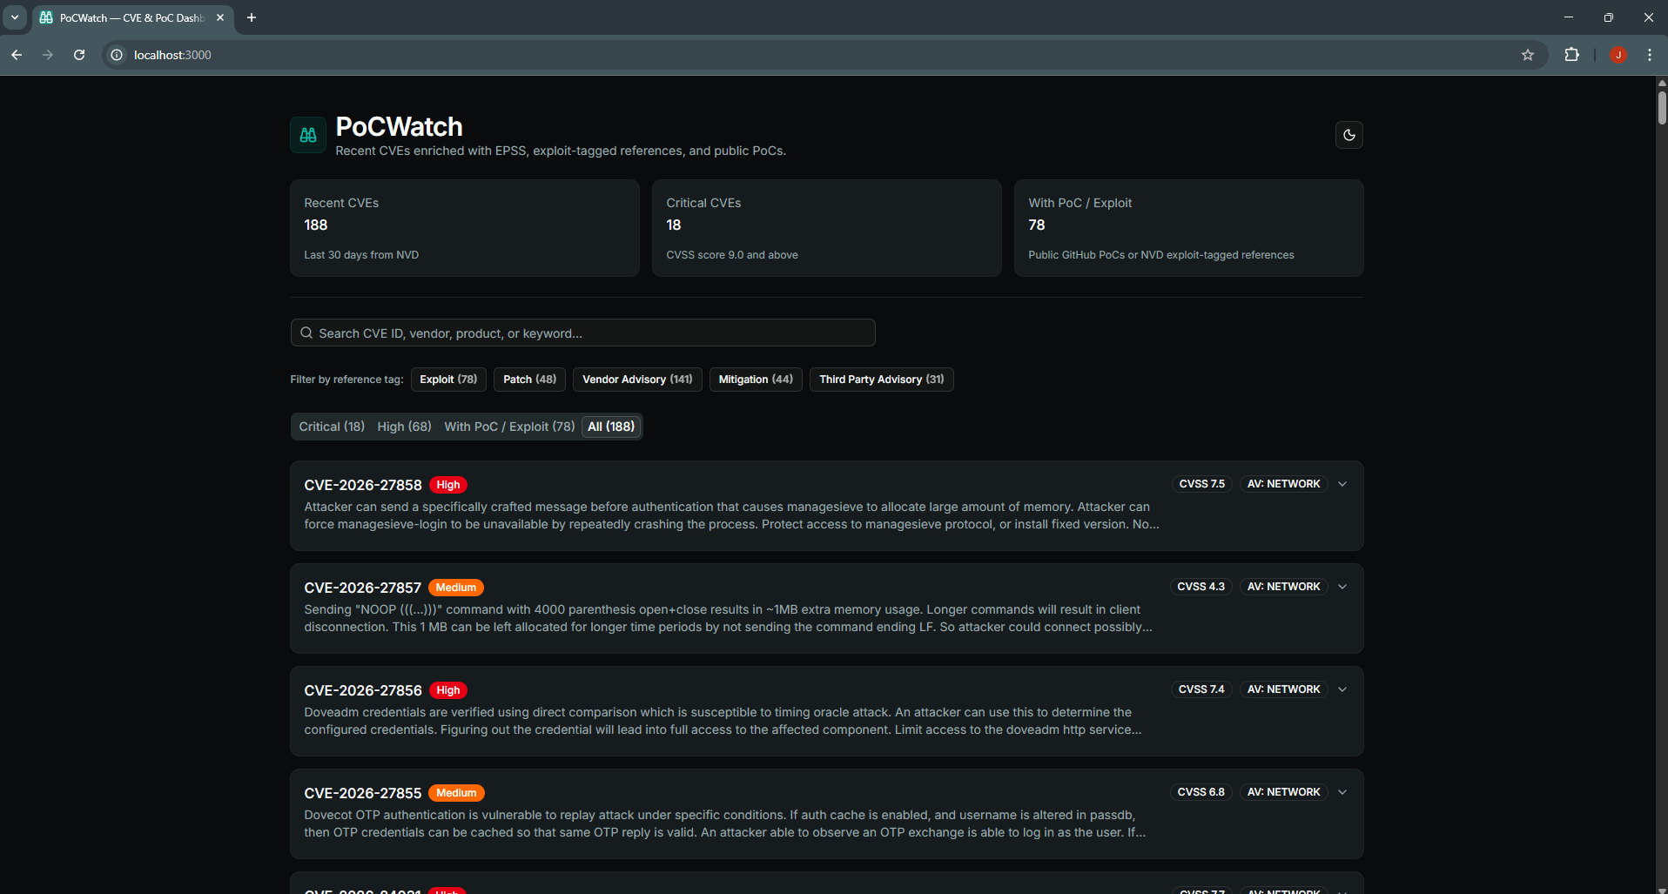
Task: Close the PoCWatch browser tab
Action: pyautogui.click(x=220, y=17)
